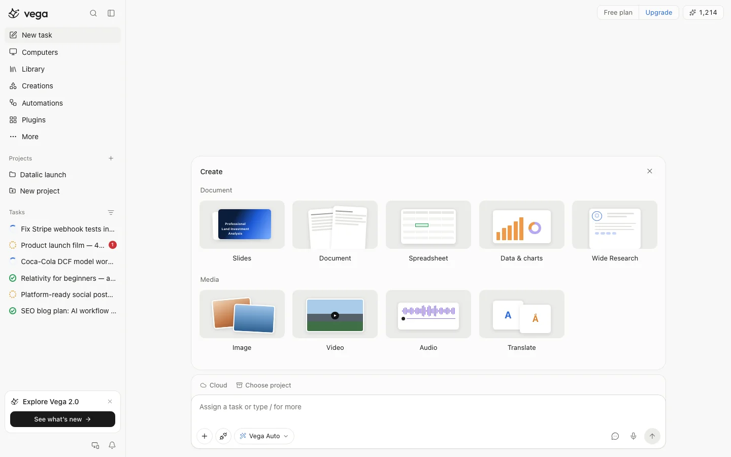Viewport: 731px width, 457px height.
Task: Collapse the sidebar with the panel icon
Action: (111, 13)
